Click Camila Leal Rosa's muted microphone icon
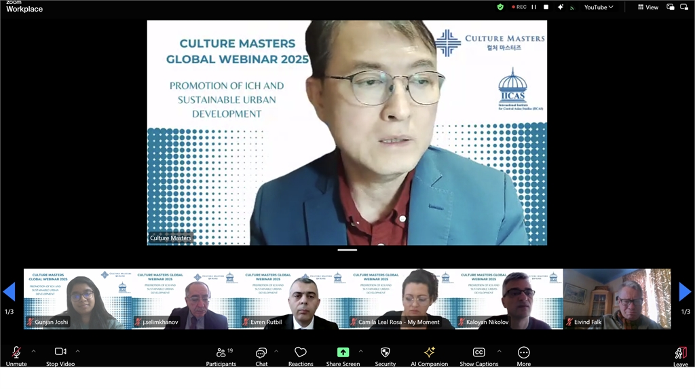Screen dimensions: 695x389 (354, 322)
